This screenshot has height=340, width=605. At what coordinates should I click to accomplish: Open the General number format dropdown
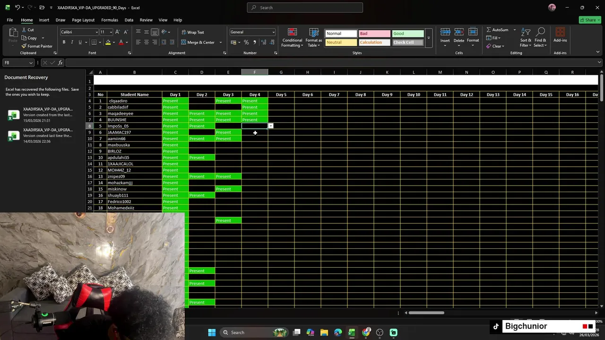pyautogui.click(x=273, y=32)
